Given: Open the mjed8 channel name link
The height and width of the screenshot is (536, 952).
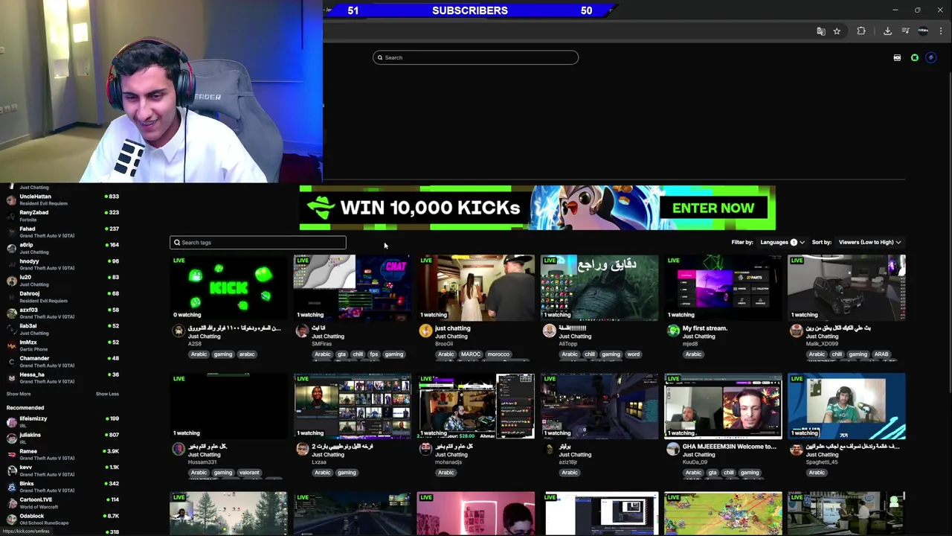Looking at the screenshot, I should coord(690,344).
